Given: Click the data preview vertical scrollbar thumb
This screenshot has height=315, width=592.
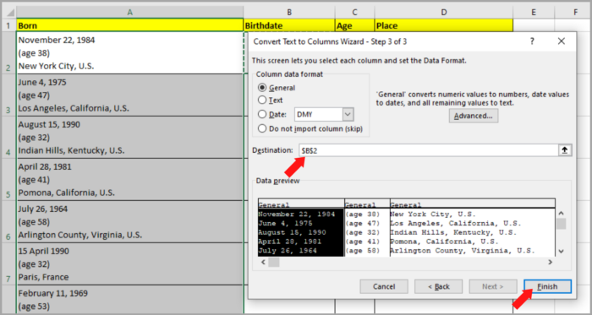Looking at the screenshot, I should click(562, 224).
